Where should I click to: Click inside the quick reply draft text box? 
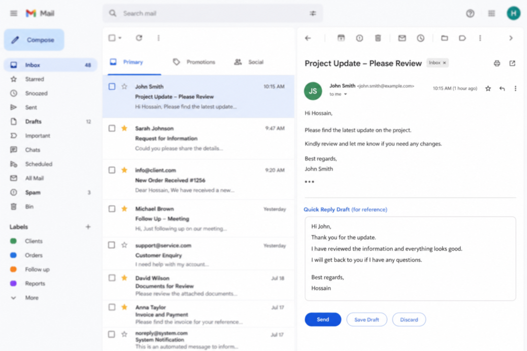[410, 259]
